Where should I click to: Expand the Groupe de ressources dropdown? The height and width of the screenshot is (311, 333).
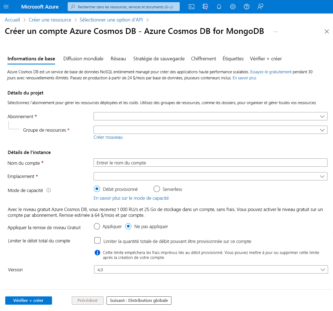coord(211,130)
